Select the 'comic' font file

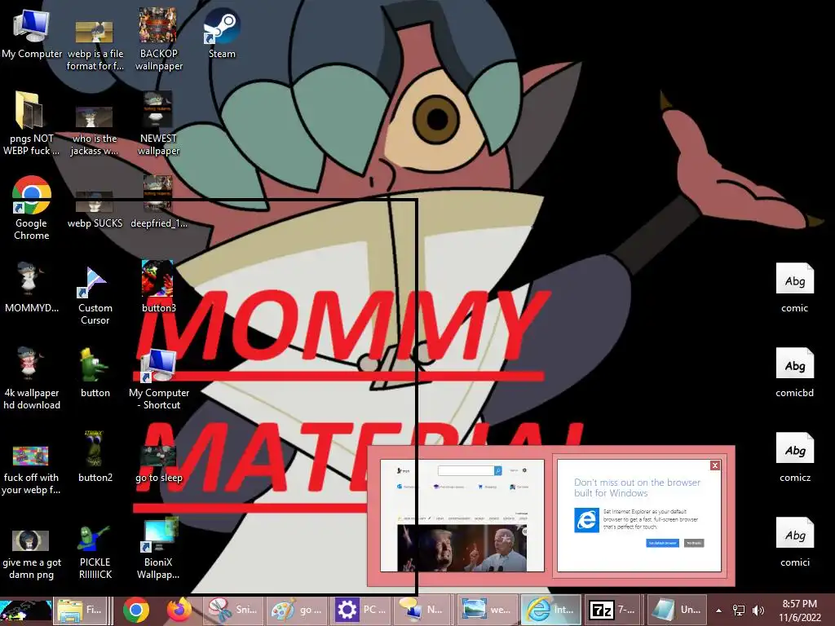coord(794,288)
